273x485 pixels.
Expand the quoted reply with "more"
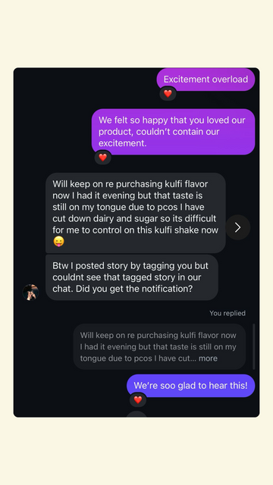click(x=208, y=358)
